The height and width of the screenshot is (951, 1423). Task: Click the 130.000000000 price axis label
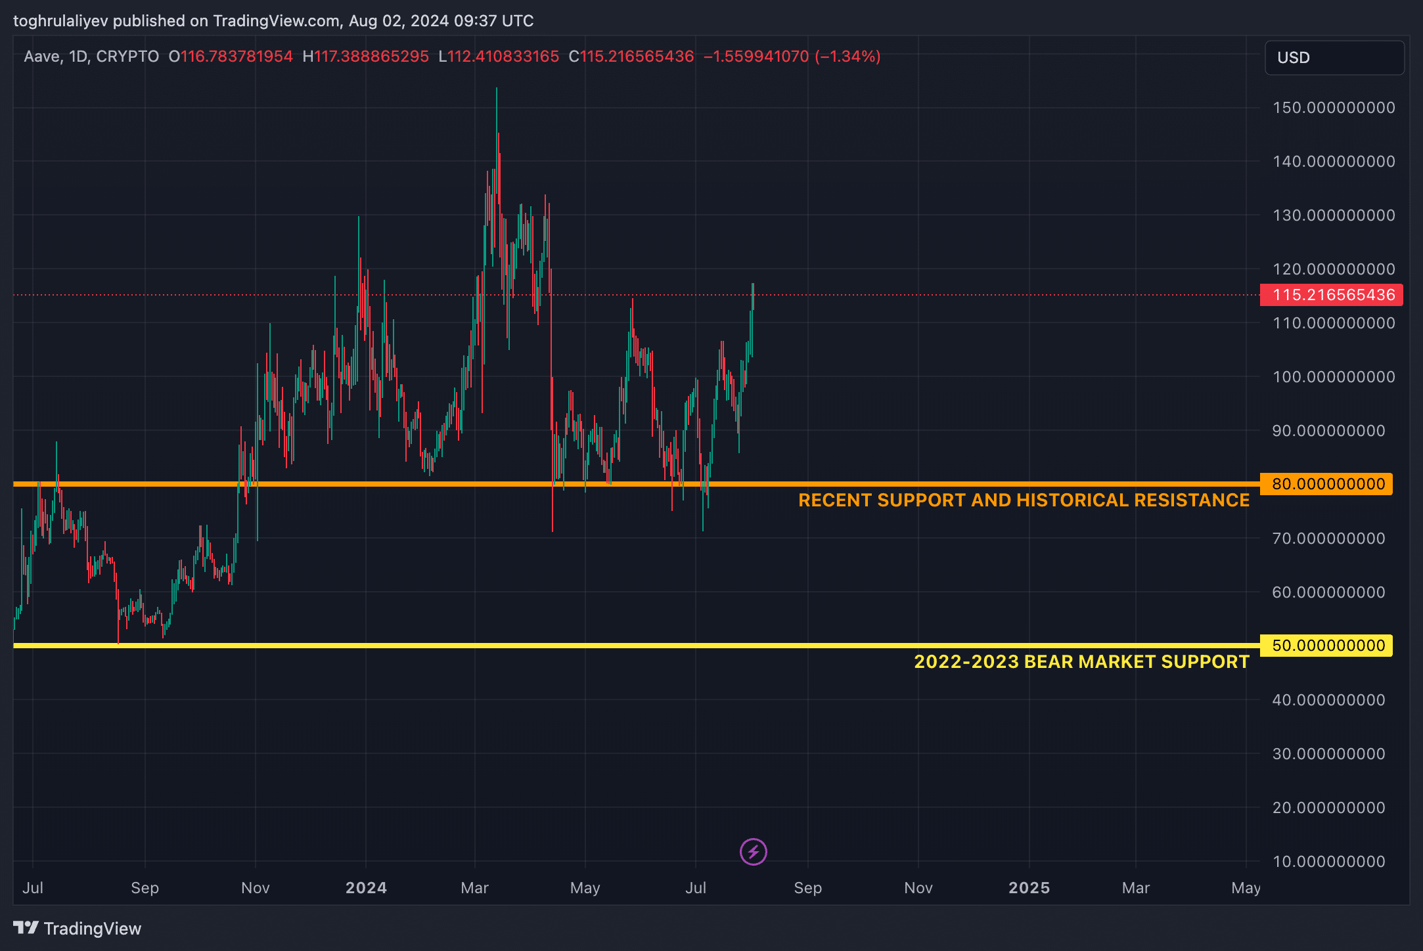click(x=1334, y=215)
